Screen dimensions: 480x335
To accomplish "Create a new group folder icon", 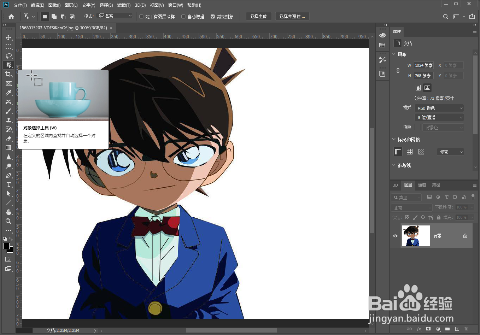I will point(447,329).
